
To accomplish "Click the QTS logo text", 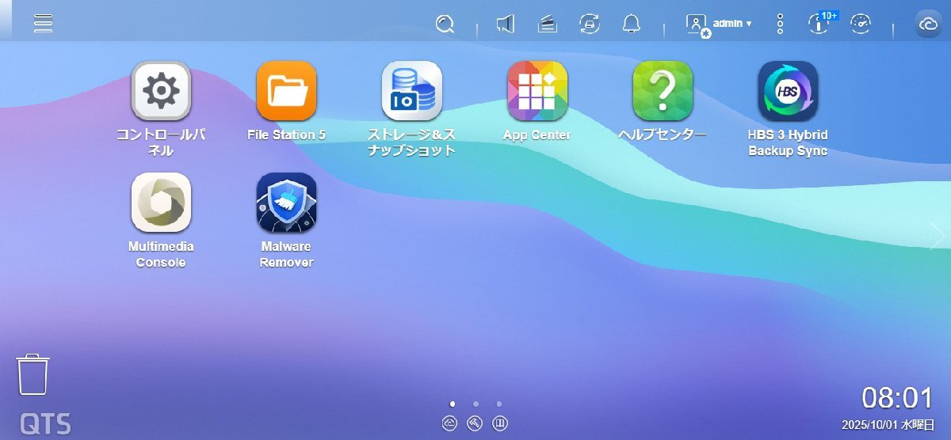I will 45,423.
